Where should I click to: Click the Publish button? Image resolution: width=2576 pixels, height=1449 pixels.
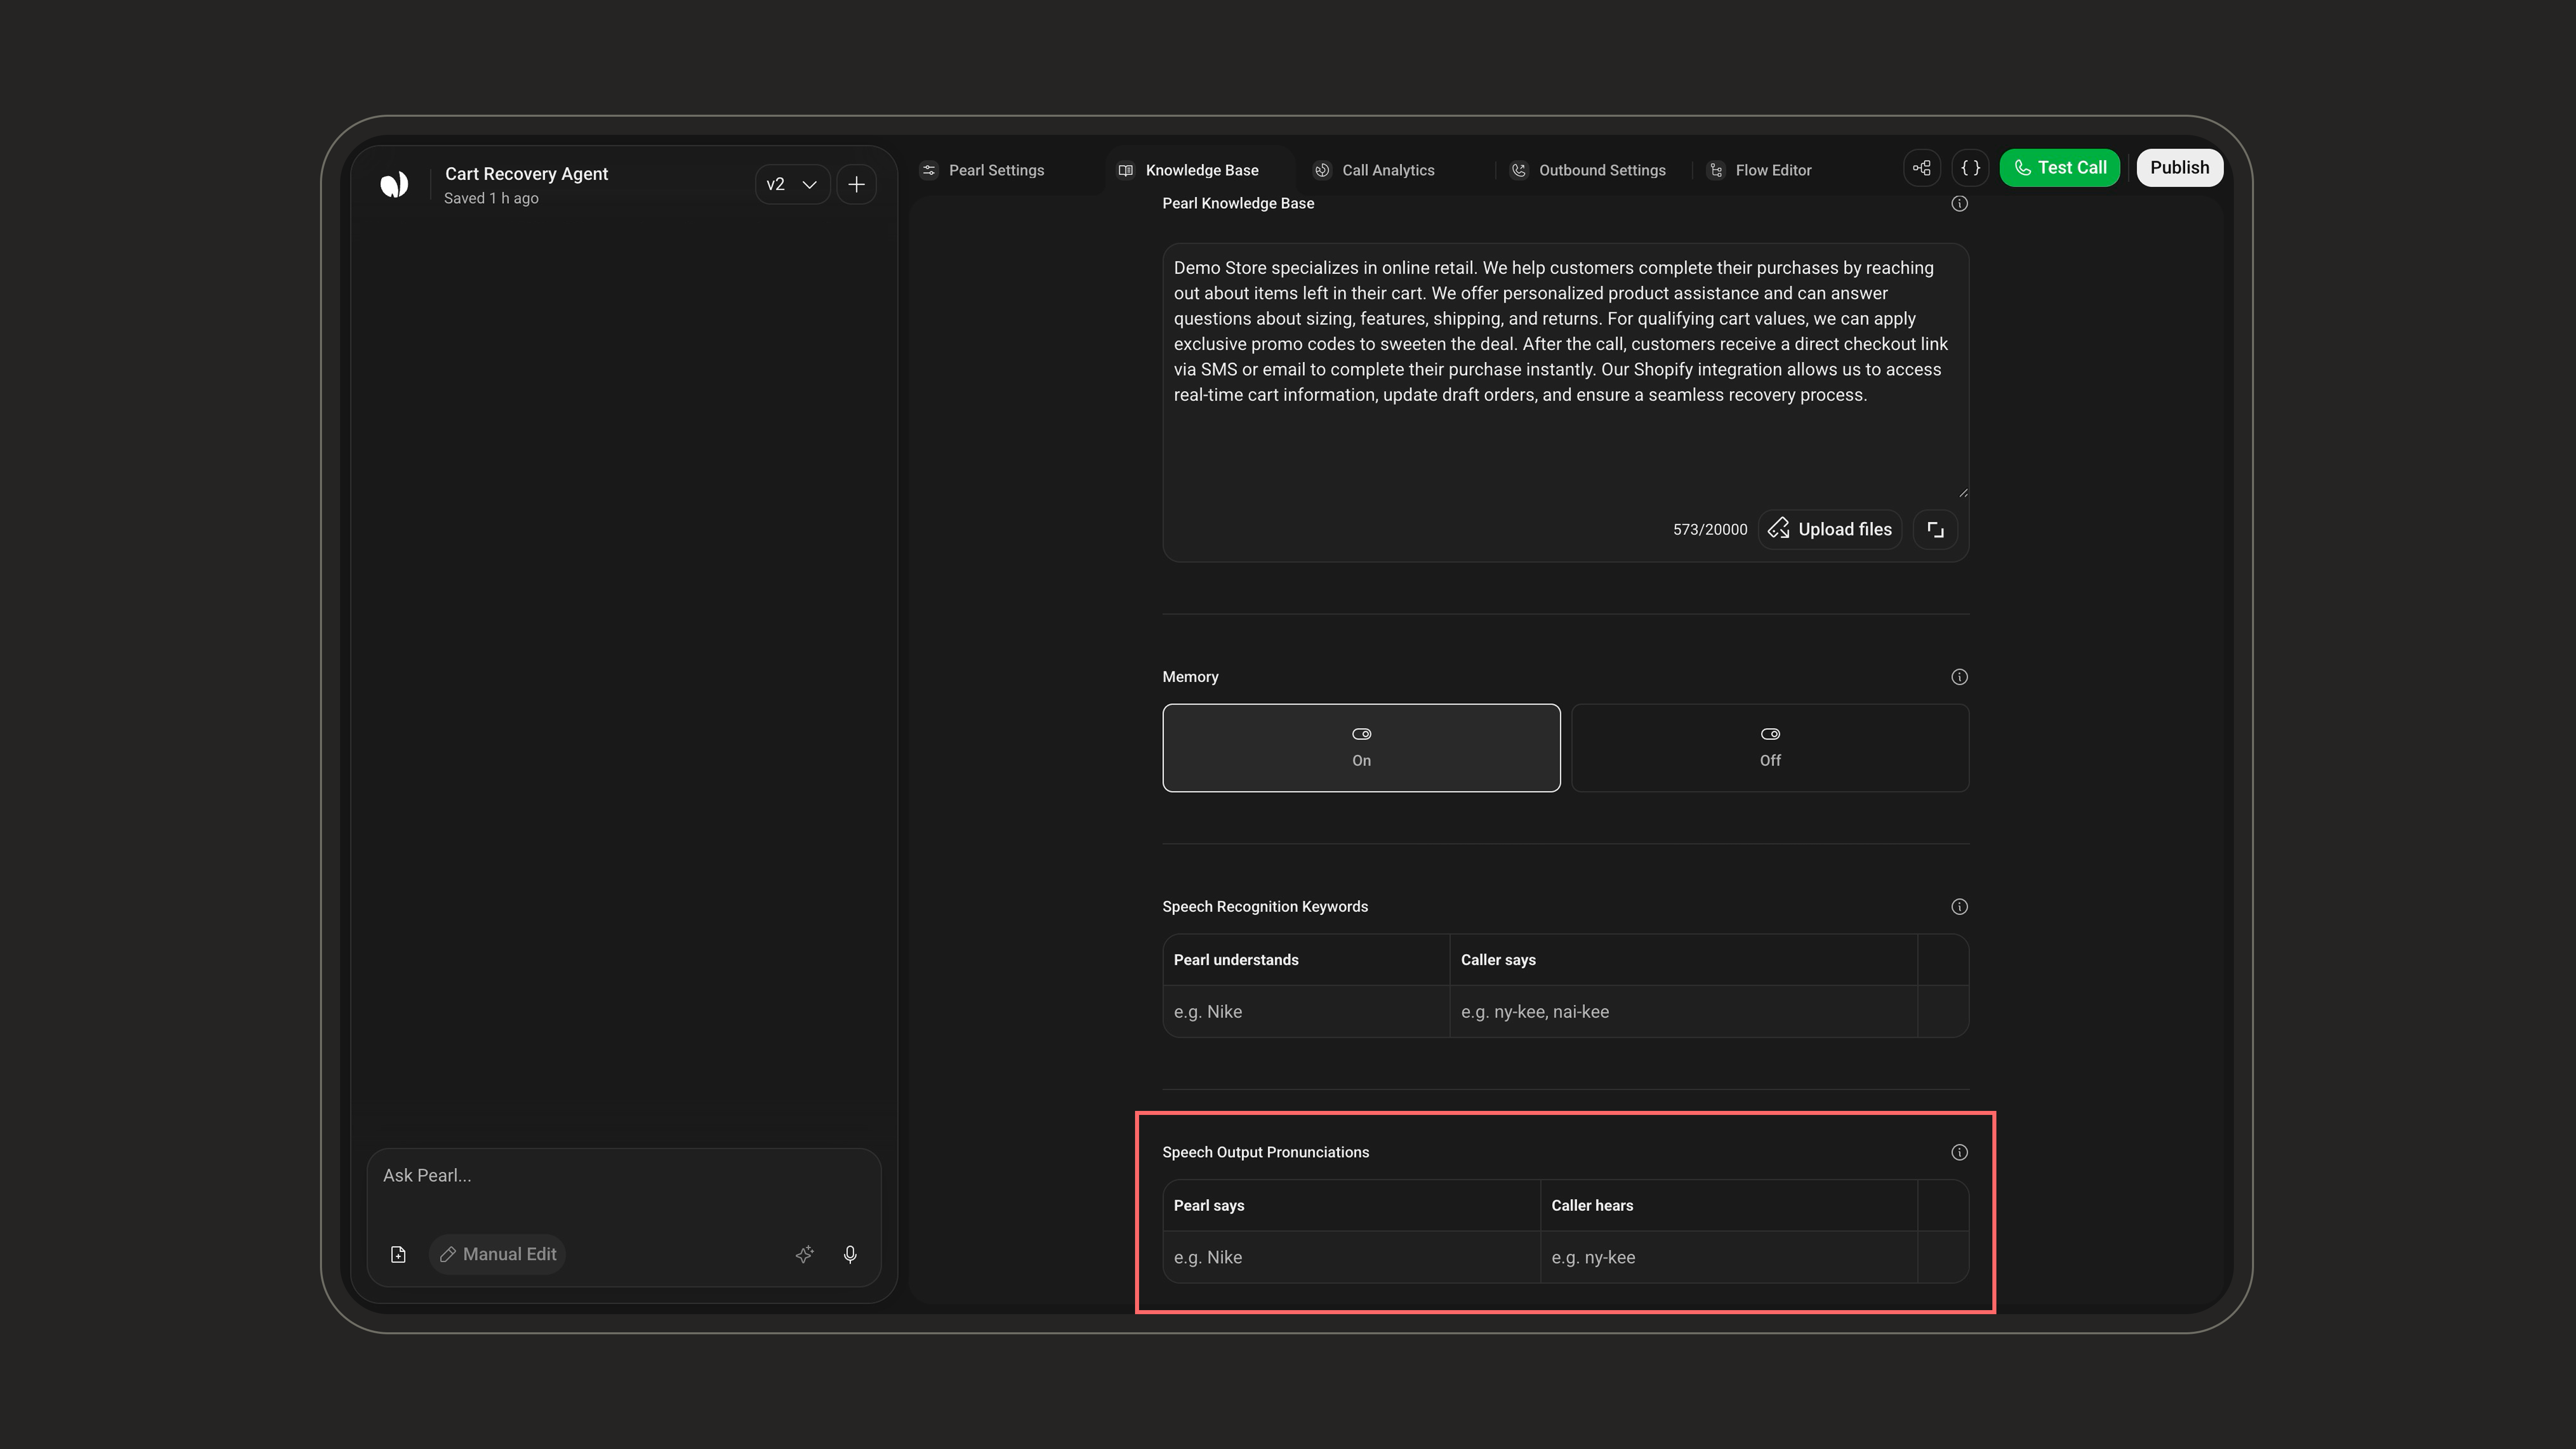(x=2179, y=168)
